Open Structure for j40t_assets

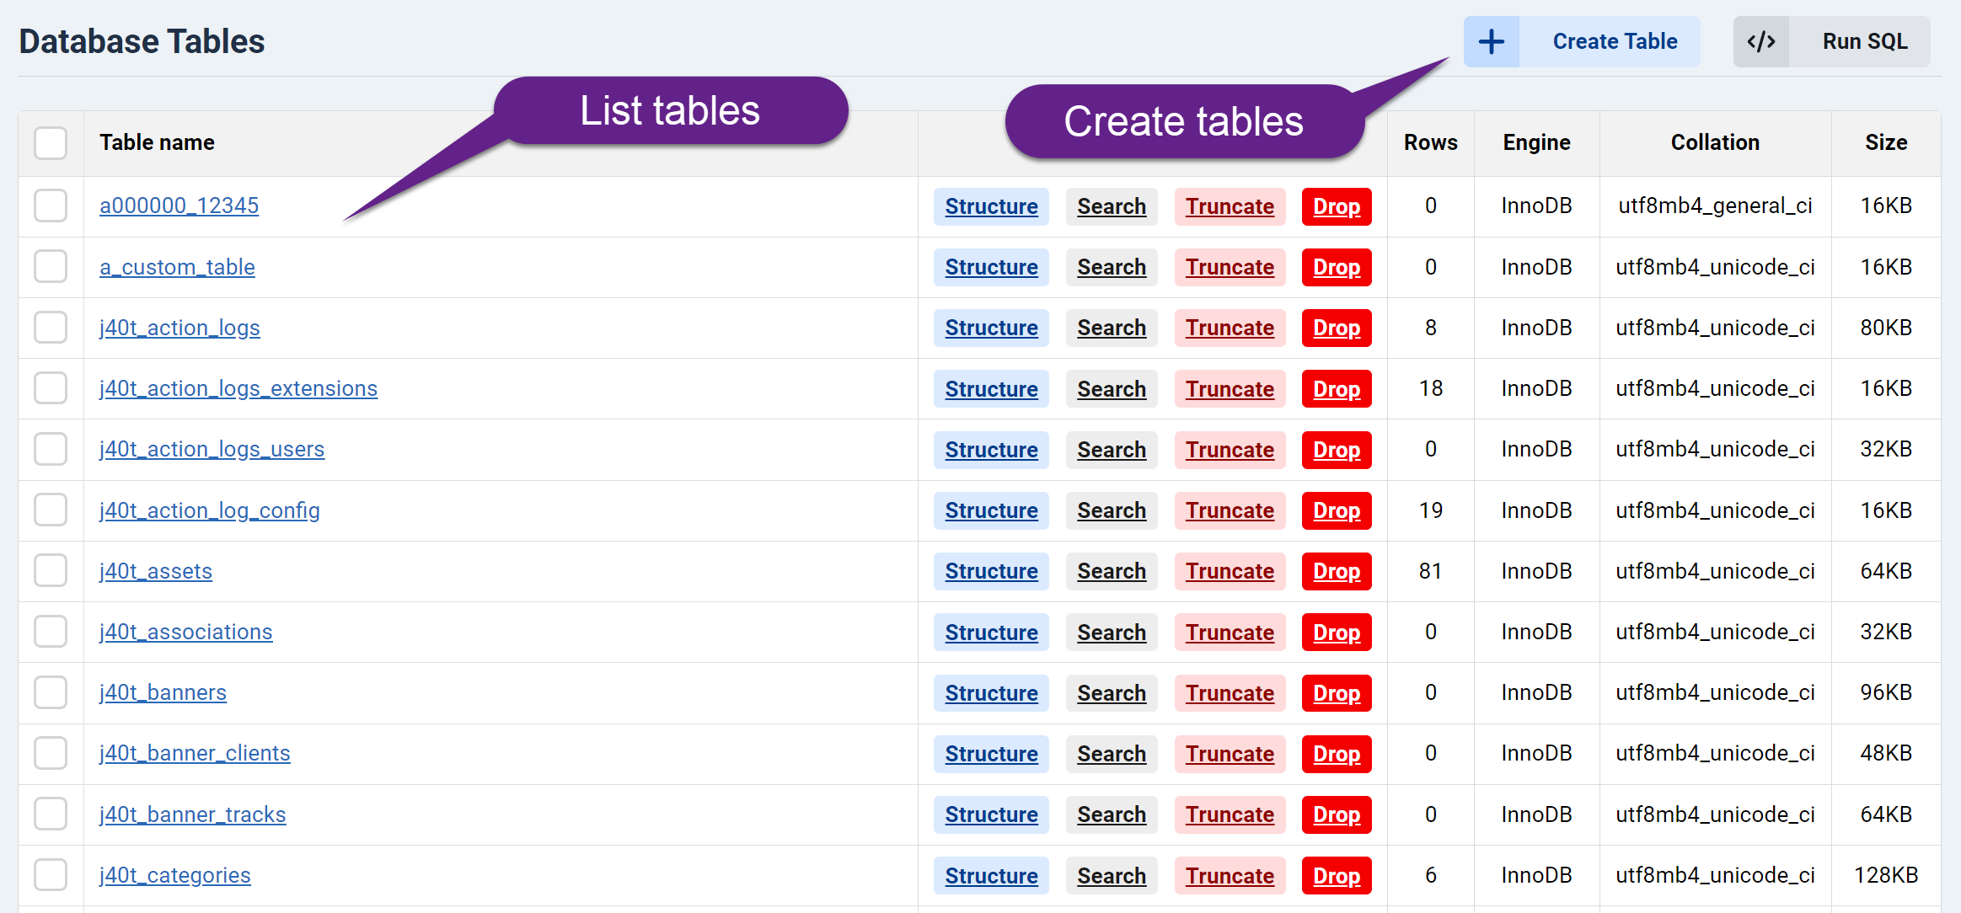coord(991,571)
